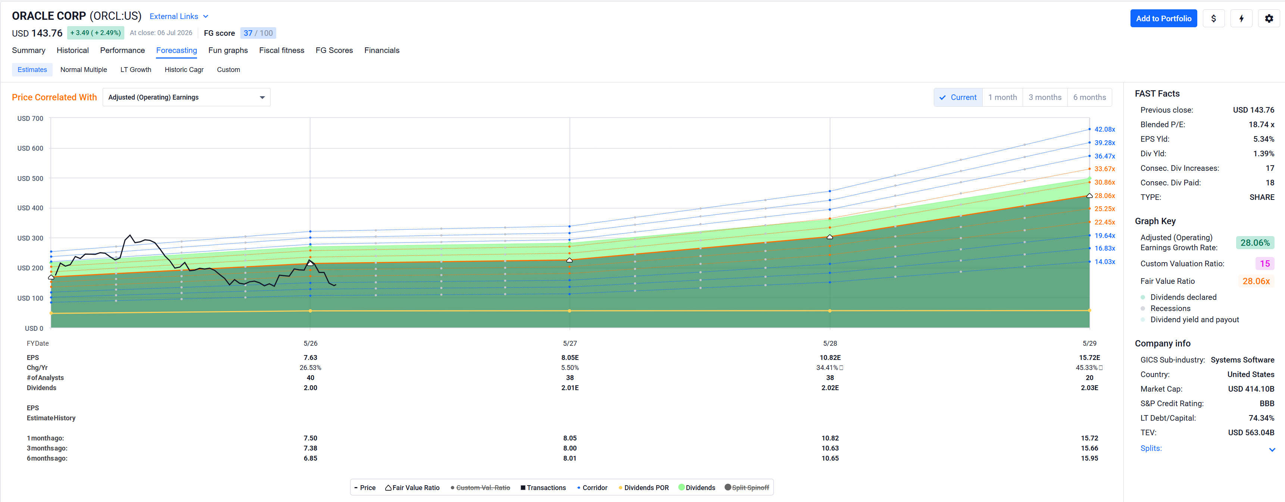Click the Dividends POR yellow dot legend icon
Image resolution: width=1285 pixels, height=502 pixels.
(x=620, y=487)
